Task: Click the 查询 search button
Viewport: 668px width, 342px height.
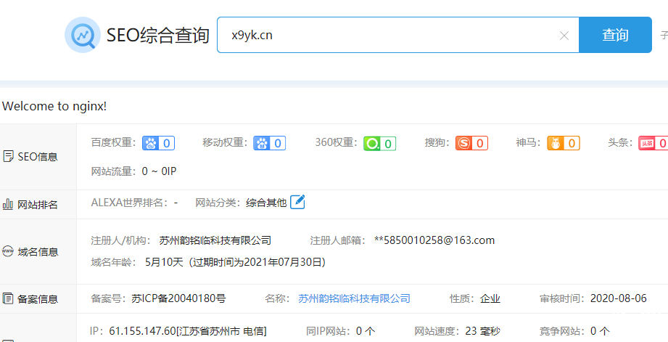Action: point(615,35)
